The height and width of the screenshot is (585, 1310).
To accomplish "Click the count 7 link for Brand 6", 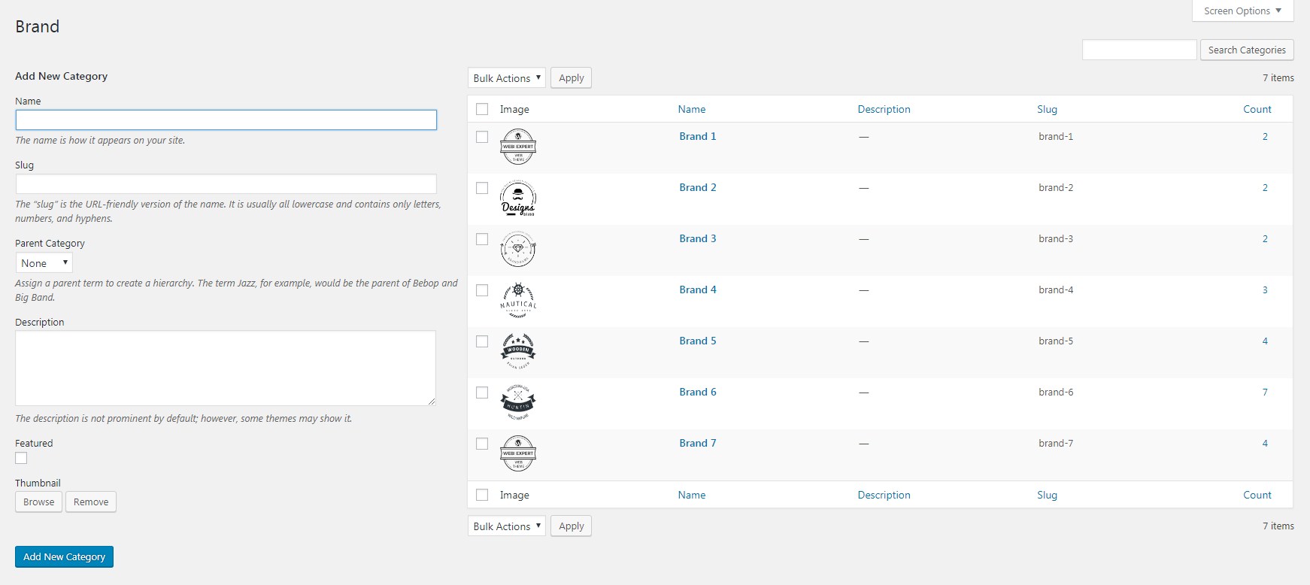I will tap(1265, 392).
